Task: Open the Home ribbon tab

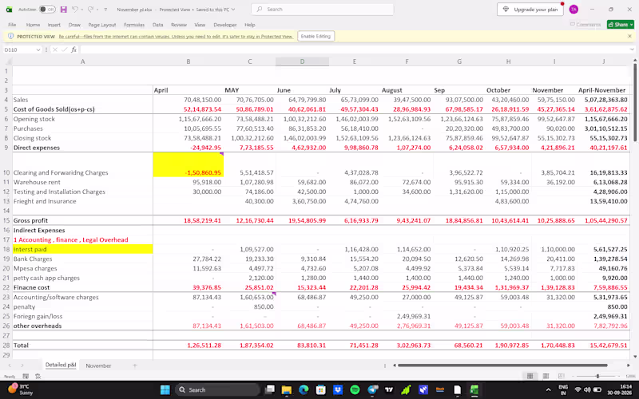Action: point(33,25)
